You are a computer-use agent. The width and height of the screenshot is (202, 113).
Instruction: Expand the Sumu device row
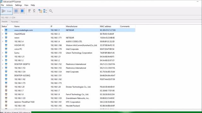tap(3, 53)
